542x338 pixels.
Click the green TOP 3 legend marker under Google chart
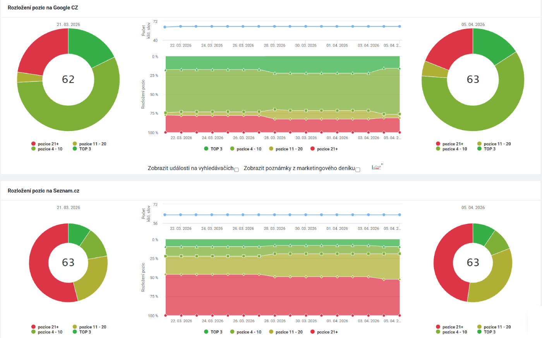[x=206, y=148]
